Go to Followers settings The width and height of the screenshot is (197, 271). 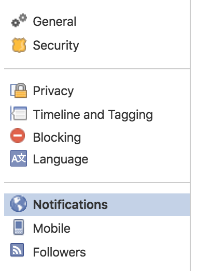59,252
